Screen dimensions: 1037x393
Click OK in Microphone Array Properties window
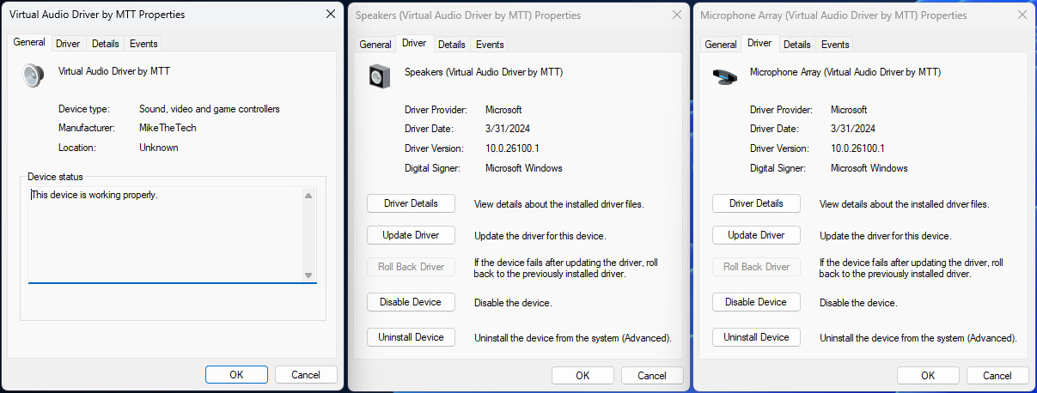click(x=928, y=376)
